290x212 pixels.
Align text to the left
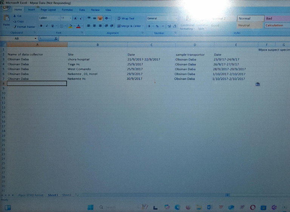point(89,26)
